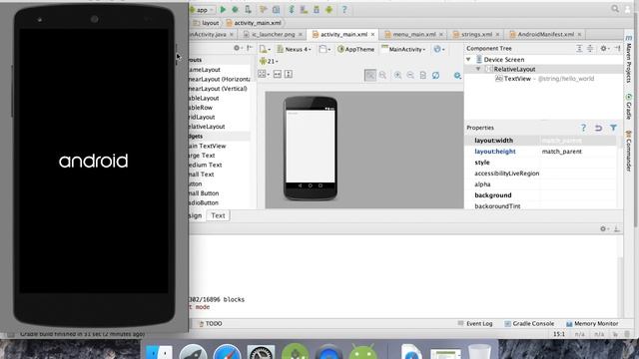Switch to the ic_launcher.png tab
Screen dimensions: 639x359
(x=273, y=35)
